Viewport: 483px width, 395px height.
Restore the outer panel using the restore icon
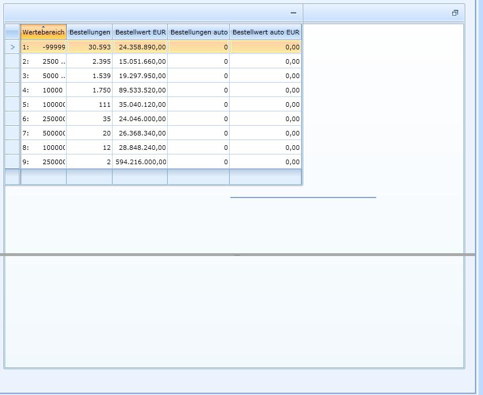point(455,13)
